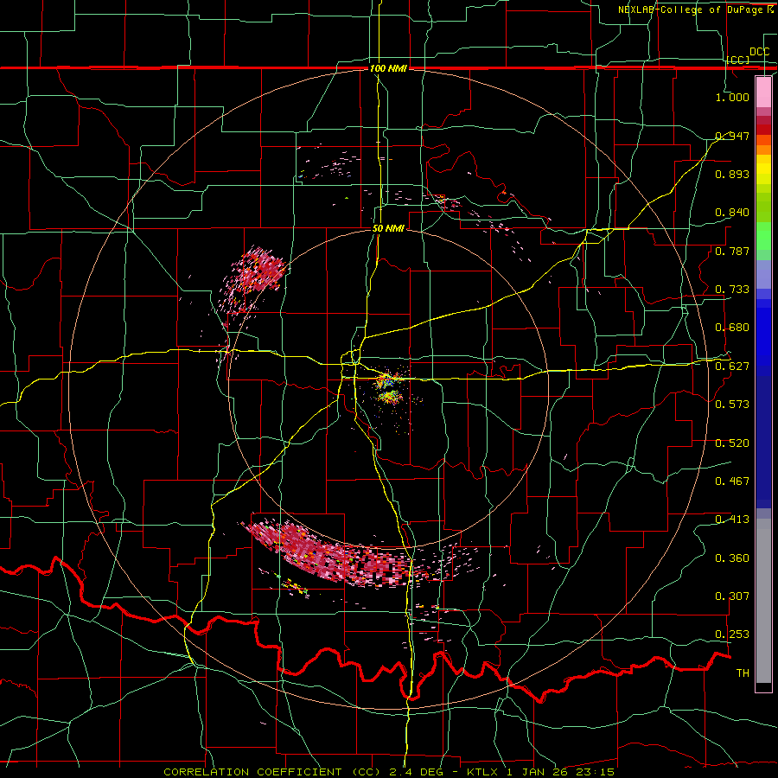The image size is (778, 778).
Task: Click the 0.627 scale value
Action: (732, 367)
